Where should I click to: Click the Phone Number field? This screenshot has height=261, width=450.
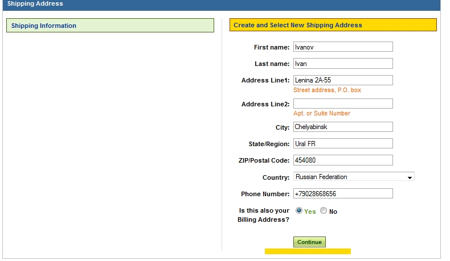[343, 194]
